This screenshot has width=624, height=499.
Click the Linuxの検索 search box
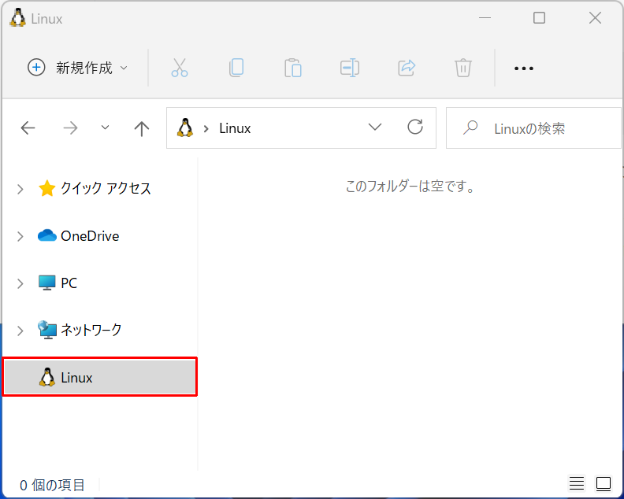[x=533, y=128]
